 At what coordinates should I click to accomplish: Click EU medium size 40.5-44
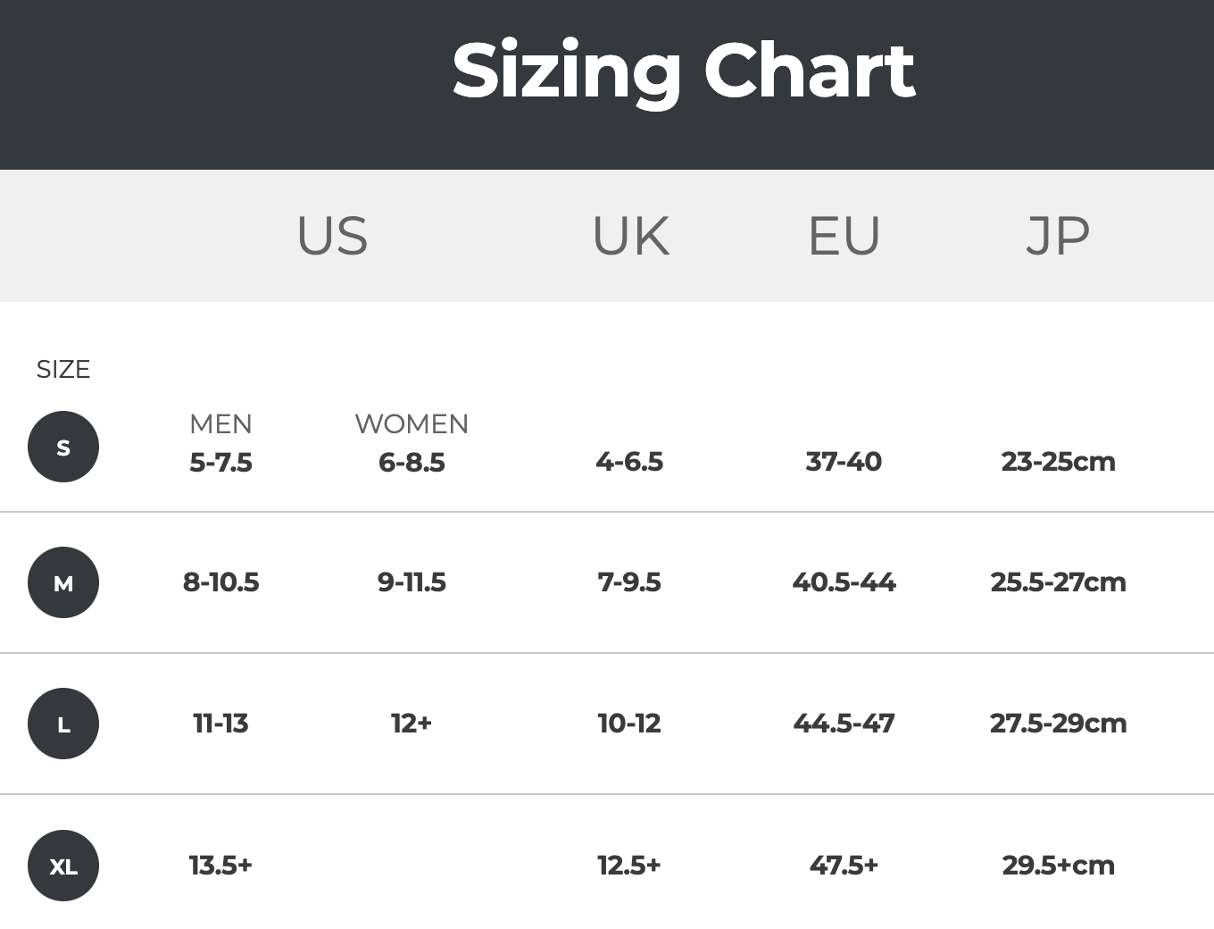844,582
